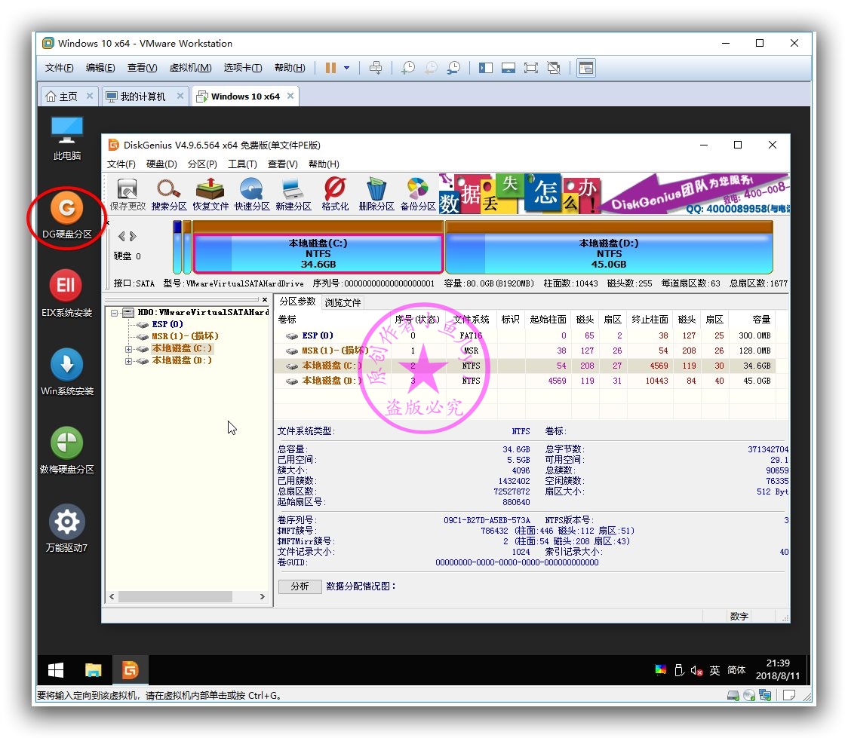Open VMware 选项卡(T) menu

coord(243,68)
